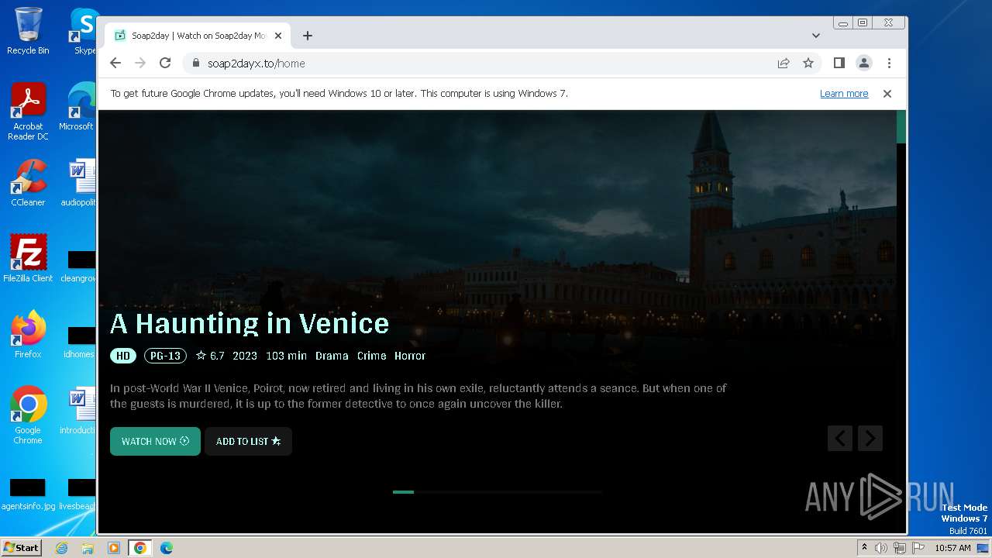Image resolution: width=992 pixels, height=558 pixels.
Task: Open FileZilla Client desktop icon
Action: (x=28, y=258)
